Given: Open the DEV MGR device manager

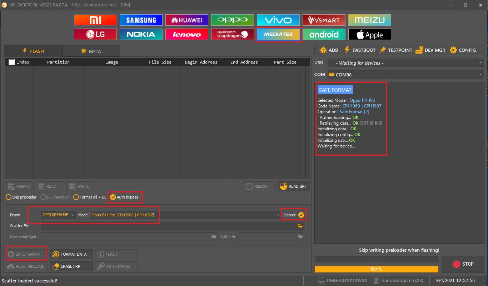Looking at the screenshot, I should [x=430, y=50].
